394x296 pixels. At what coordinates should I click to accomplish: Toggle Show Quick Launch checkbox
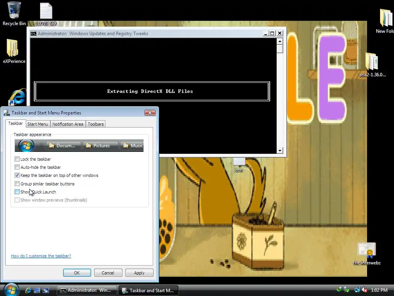[x=17, y=192]
